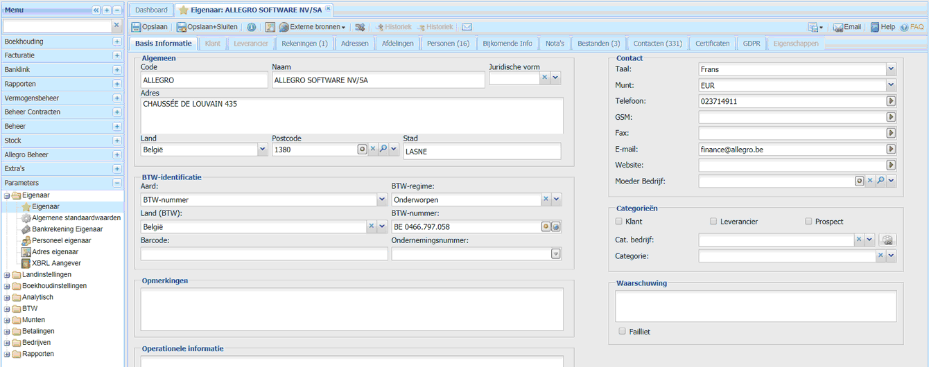Open Adres eigenaar tree item
The height and width of the screenshot is (367, 929).
(x=55, y=251)
